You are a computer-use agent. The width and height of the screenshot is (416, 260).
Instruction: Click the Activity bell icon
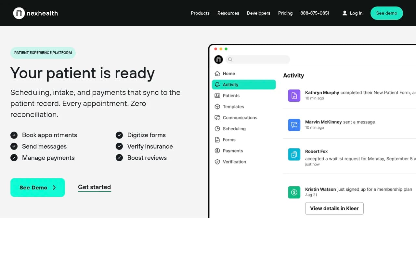217,84
